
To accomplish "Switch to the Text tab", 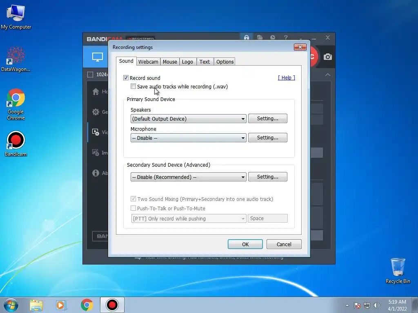I will click(205, 62).
